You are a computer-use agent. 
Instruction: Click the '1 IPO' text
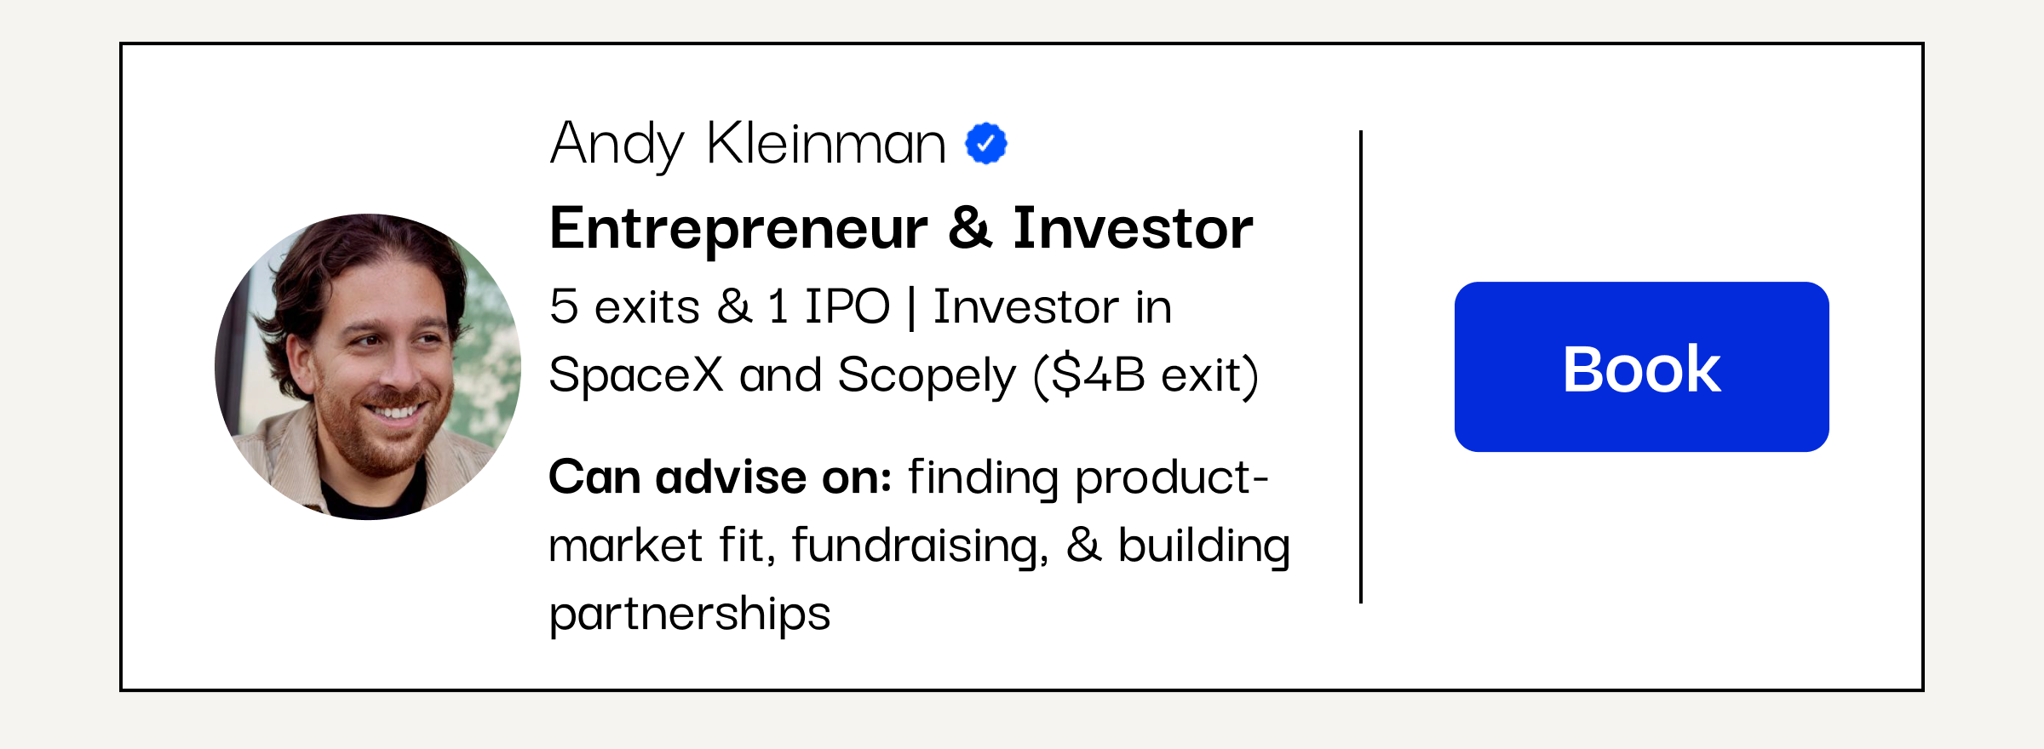coord(829,306)
